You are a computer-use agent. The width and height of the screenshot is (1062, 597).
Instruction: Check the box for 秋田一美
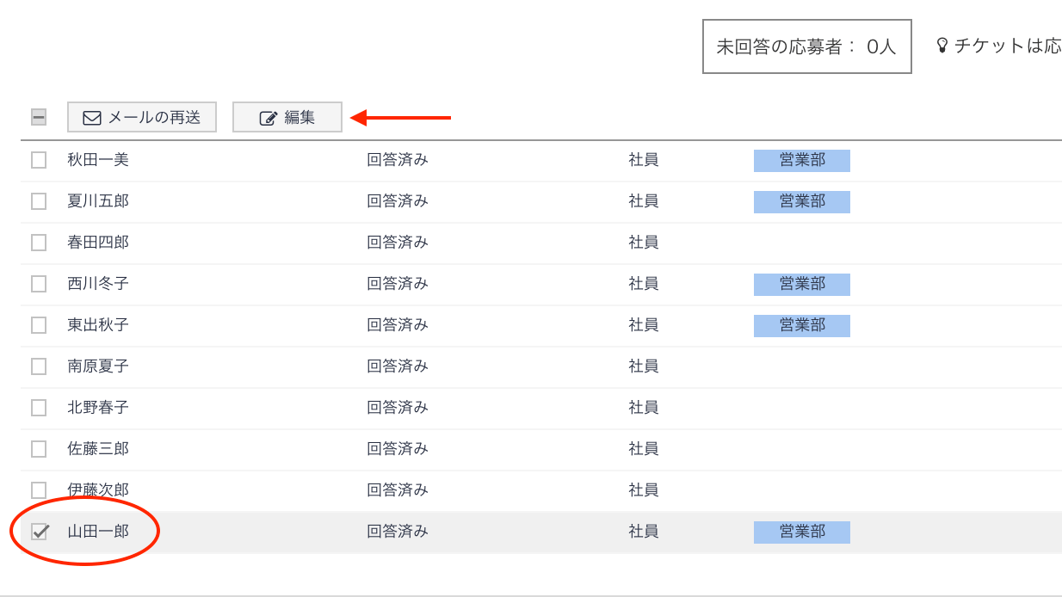[x=39, y=160]
